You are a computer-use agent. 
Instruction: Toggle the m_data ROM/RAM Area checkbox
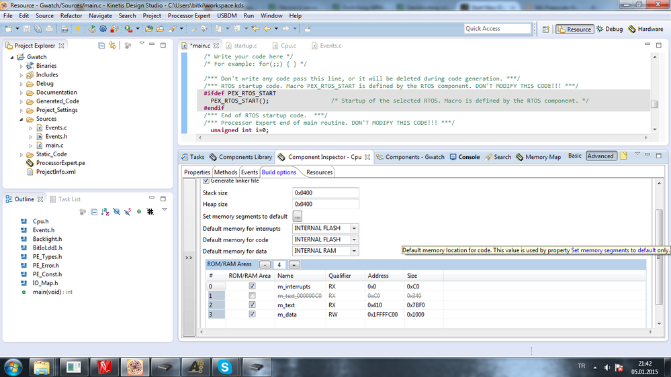[252, 314]
